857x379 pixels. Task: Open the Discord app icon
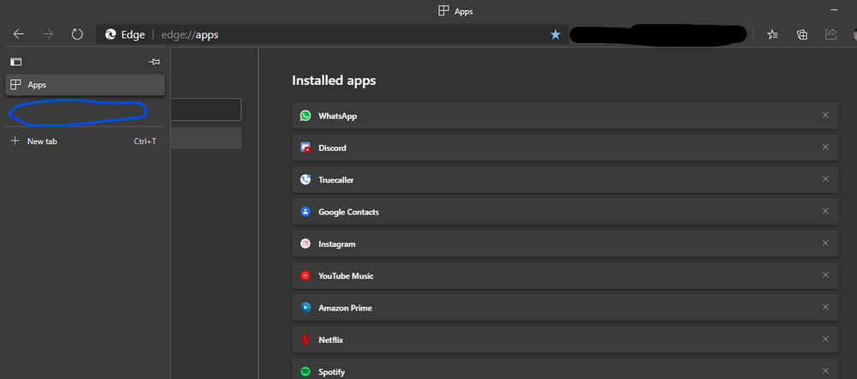coord(305,147)
